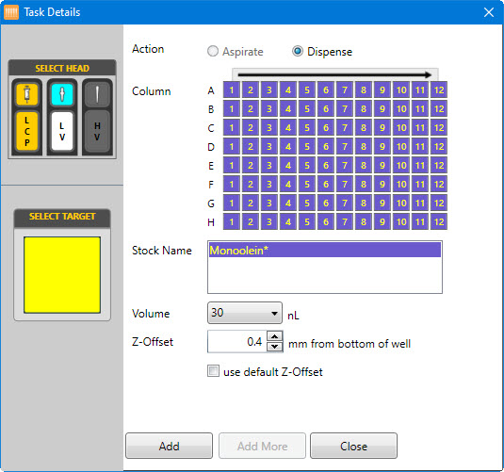Enable use default Z-Offset checkbox
This screenshot has height=472, width=504.
click(x=213, y=370)
